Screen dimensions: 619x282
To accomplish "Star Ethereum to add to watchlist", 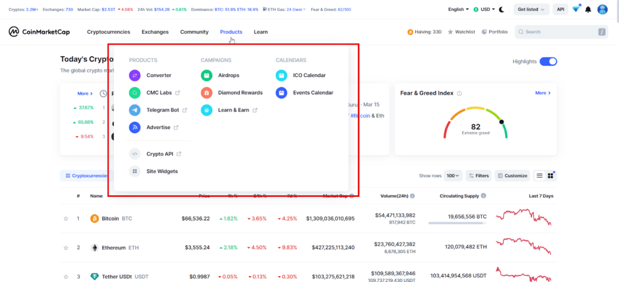I will coord(66,248).
